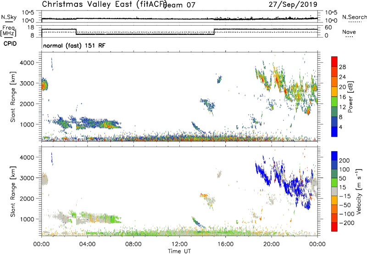Select the "Beam 07" label
Viewport: 367px width, 254px height.
tap(179, 5)
